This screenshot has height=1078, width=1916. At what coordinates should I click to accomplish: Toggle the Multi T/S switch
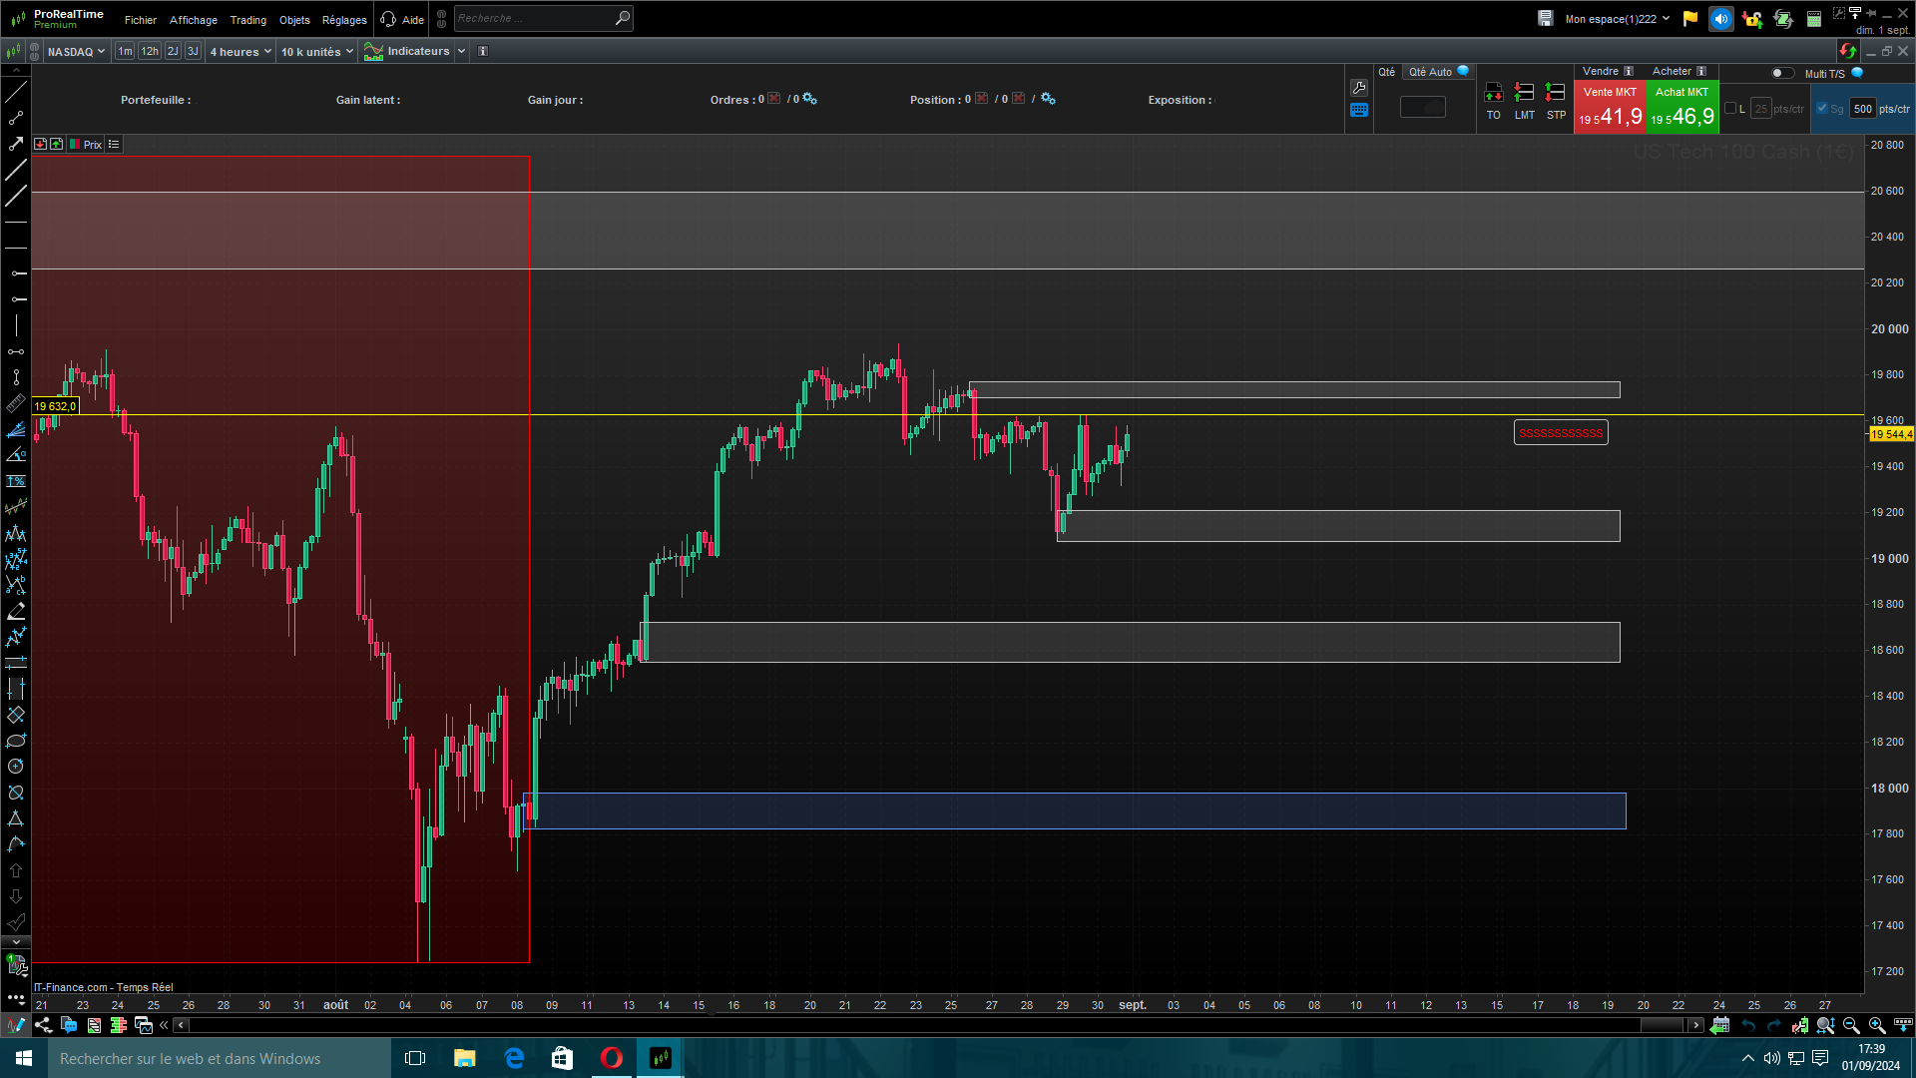click(x=1781, y=73)
